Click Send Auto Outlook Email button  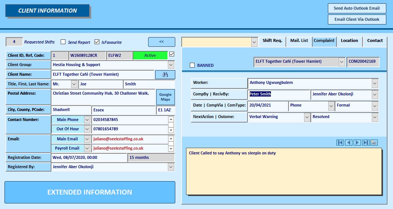pos(357,8)
